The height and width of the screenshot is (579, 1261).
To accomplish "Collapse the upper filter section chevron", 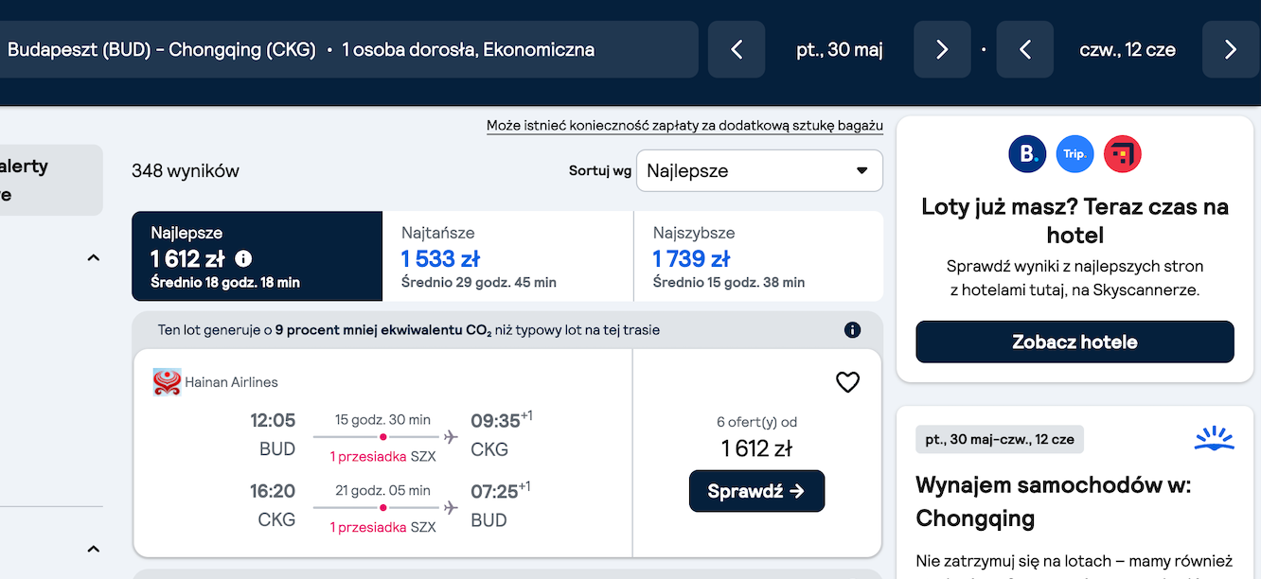I will point(93,257).
